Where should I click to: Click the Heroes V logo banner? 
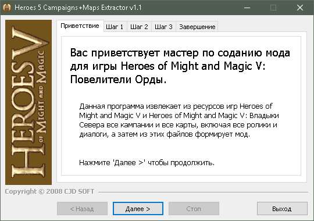tap(28, 102)
